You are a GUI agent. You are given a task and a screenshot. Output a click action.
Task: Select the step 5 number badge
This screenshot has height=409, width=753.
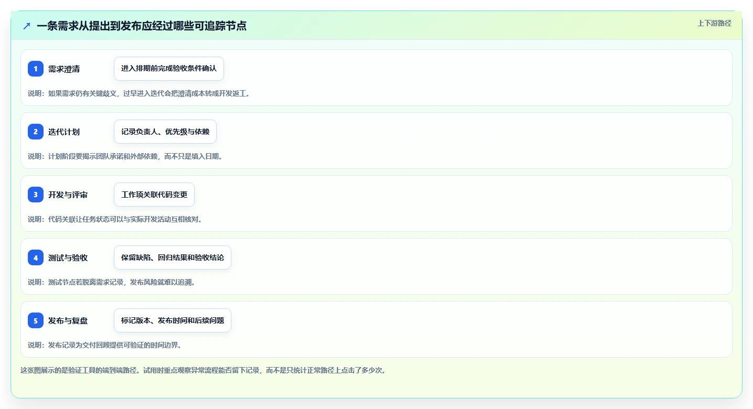36,320
